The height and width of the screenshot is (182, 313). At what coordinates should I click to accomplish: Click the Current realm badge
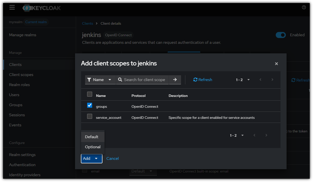click(x=36, y=22)
